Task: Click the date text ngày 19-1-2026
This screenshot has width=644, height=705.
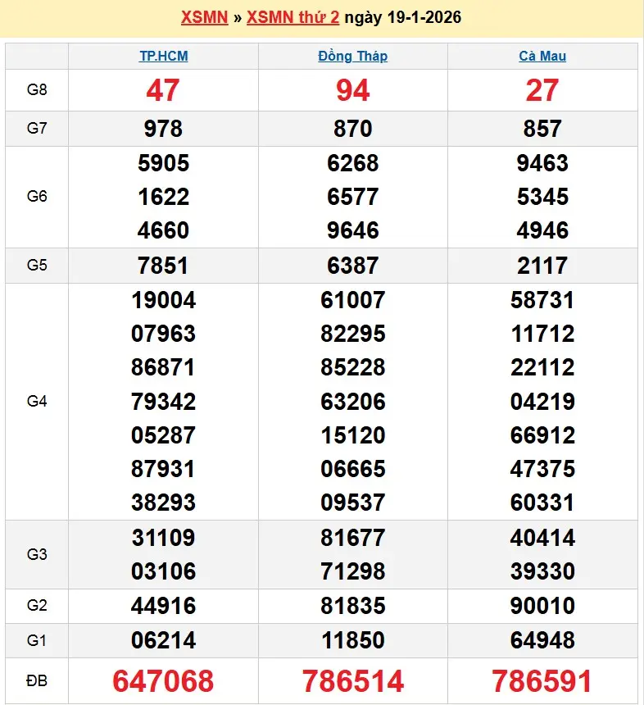Action: click(x=402, y=17)
